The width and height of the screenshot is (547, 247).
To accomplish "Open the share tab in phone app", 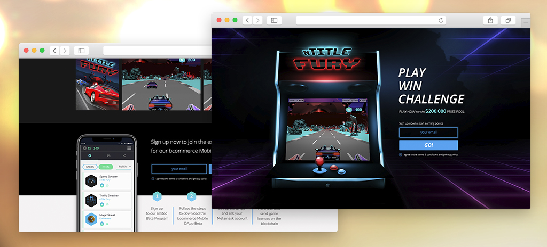I will point(124,156).
